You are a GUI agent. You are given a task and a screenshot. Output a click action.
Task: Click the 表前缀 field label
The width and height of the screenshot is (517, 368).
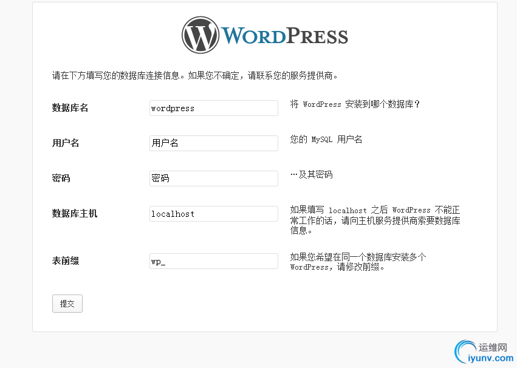66,261
